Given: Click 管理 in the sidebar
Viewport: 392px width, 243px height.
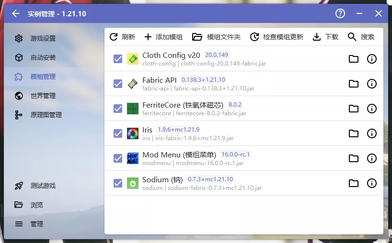Looking at the screenshot, I should tap(54, 224).
